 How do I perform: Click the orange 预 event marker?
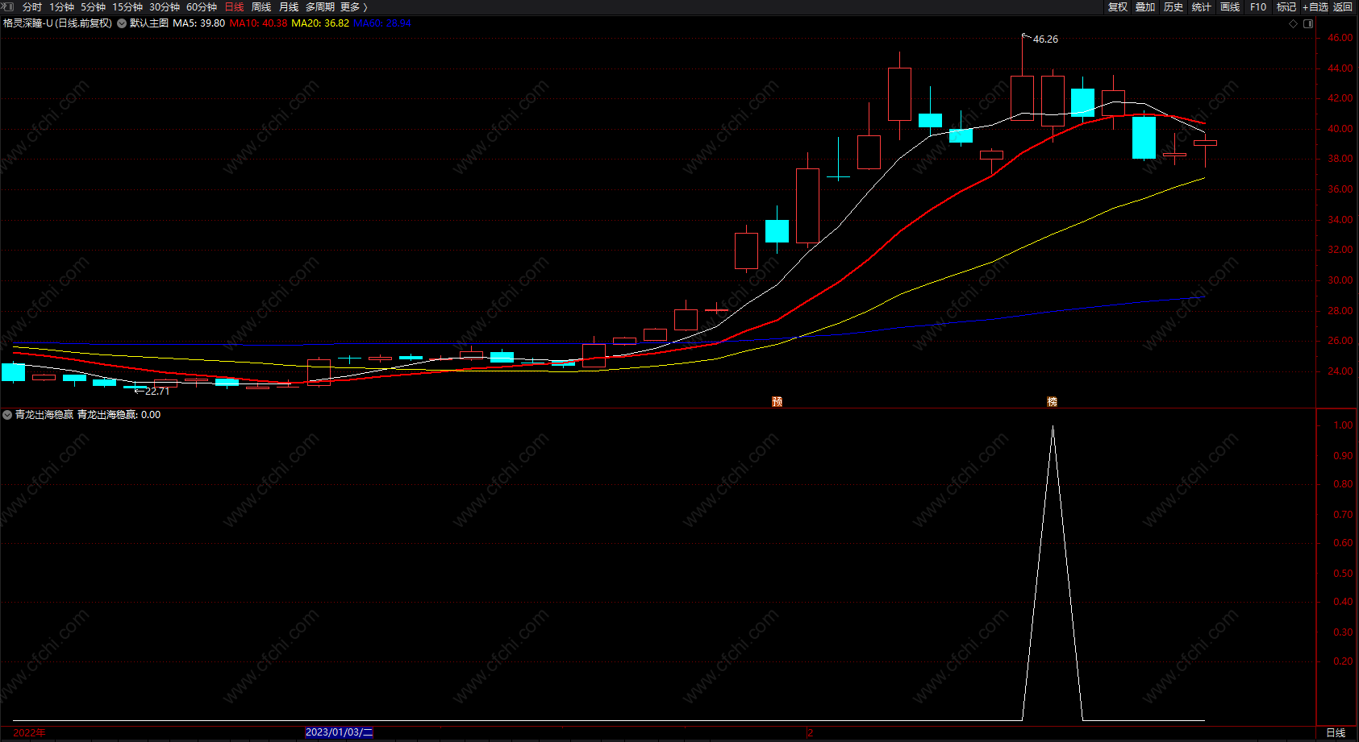pyautogui.click(x=777, y=401)
